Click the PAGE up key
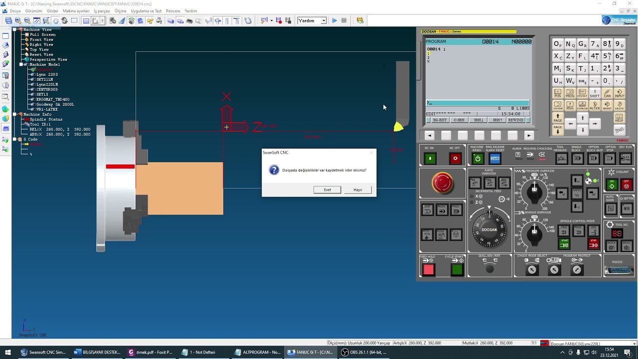Image resolution: width=638 pixels, height=359 pixels. click(x=558, y=118)
